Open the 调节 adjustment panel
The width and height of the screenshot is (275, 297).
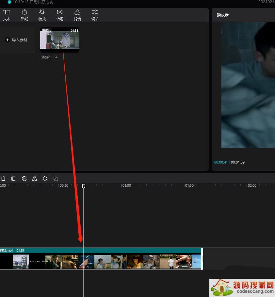coord(95,15)
